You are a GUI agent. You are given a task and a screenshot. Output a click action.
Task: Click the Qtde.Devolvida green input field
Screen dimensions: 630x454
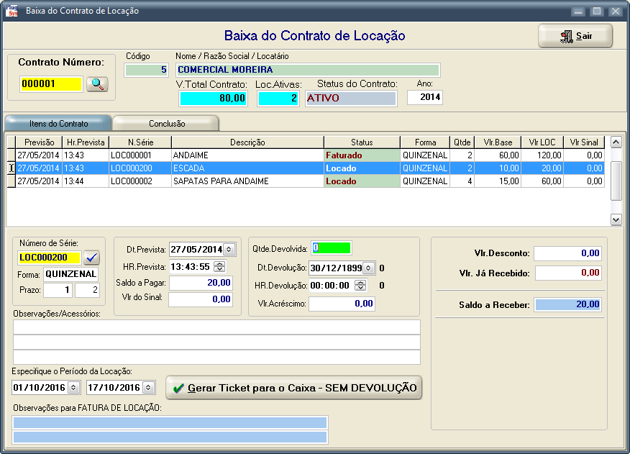(x=331, y=248)
